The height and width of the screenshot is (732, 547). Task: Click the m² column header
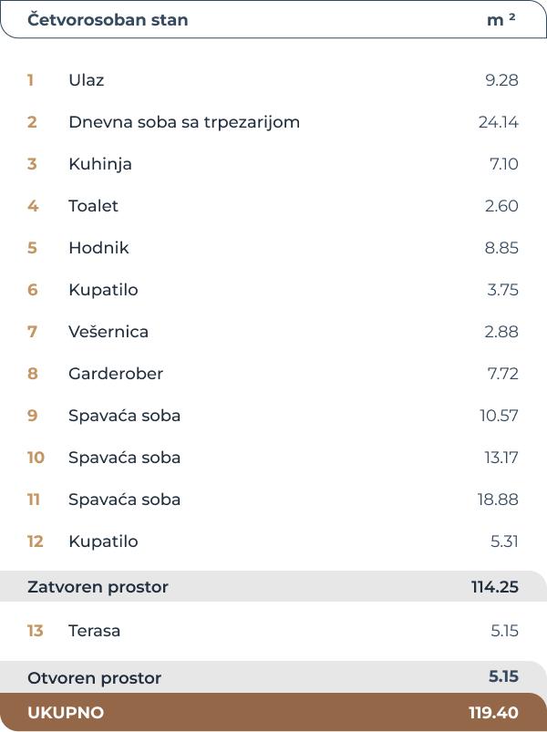click(501, 20)
